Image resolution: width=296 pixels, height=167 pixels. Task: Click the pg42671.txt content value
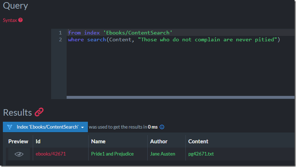tap(201, 154)
